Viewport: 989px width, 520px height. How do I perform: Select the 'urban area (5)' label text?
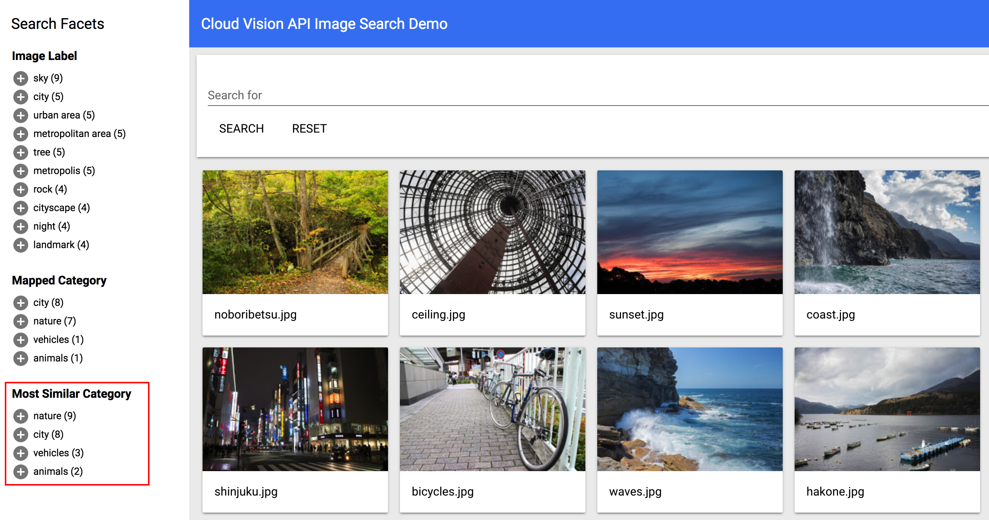click(64, 115)
